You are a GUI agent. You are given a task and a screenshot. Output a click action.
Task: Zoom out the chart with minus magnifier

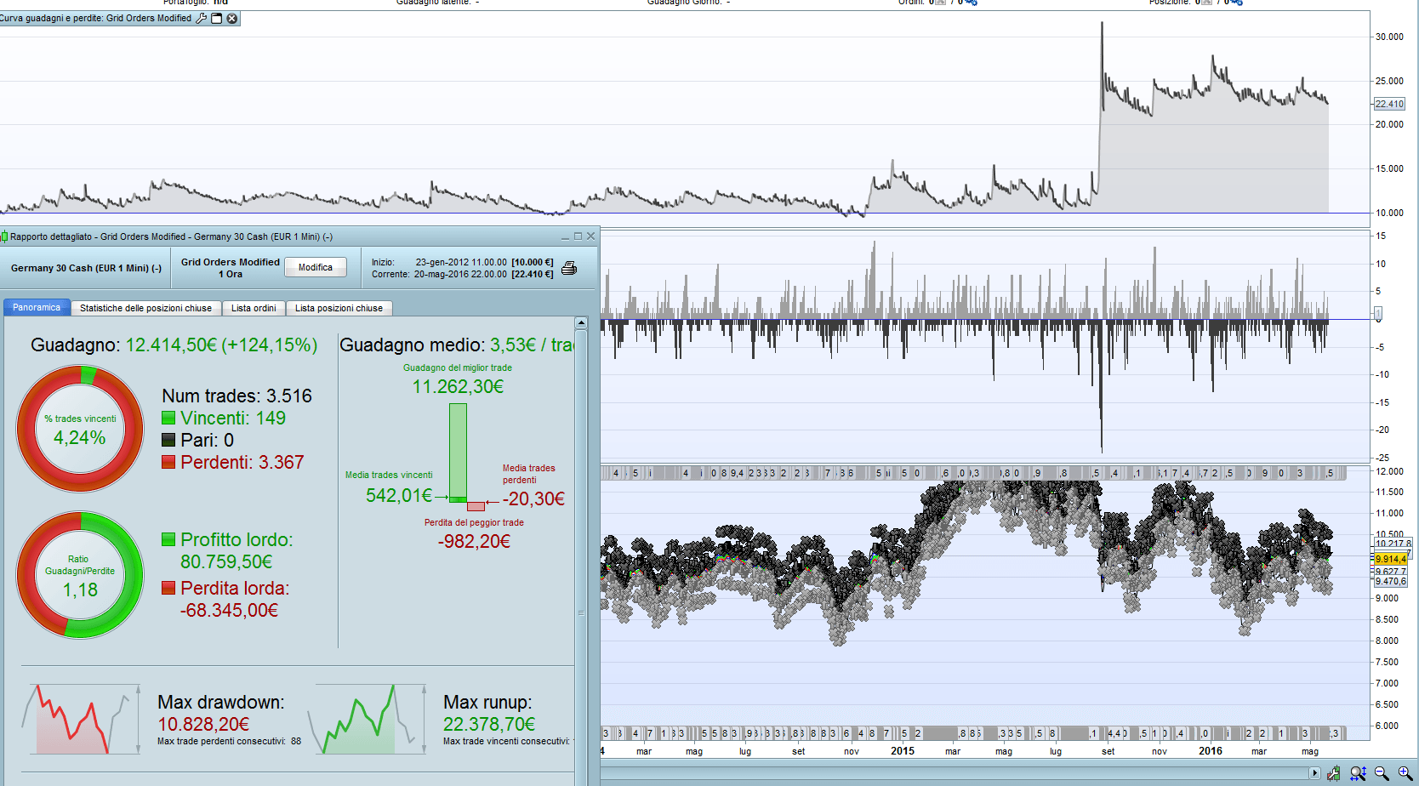[x=1382, y=773]
